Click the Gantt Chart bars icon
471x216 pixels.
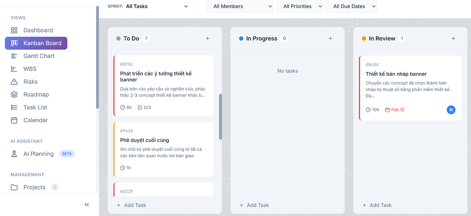pos(14,56)
